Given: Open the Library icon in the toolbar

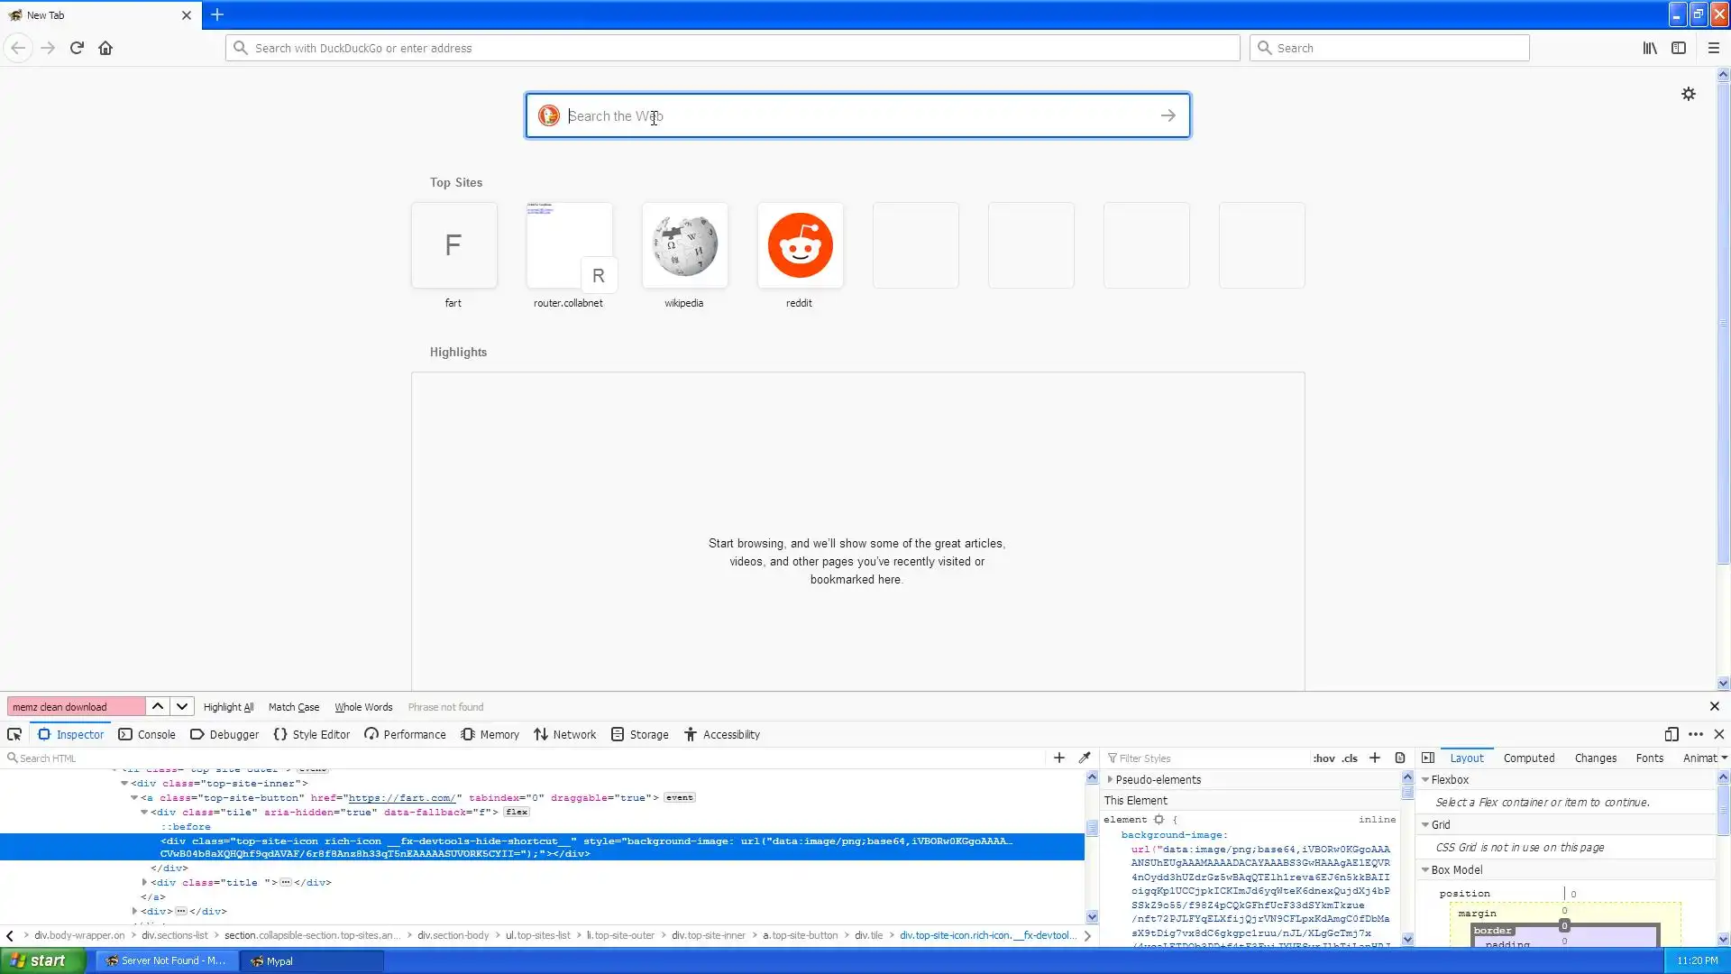Looking at the screenshot, I should click(1649, 48).
